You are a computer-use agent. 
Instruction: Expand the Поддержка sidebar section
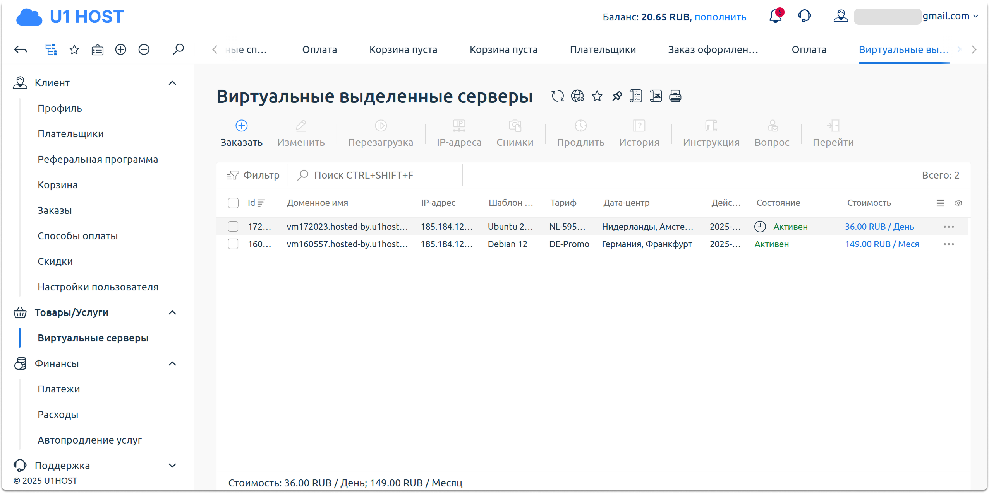(173, 466)
